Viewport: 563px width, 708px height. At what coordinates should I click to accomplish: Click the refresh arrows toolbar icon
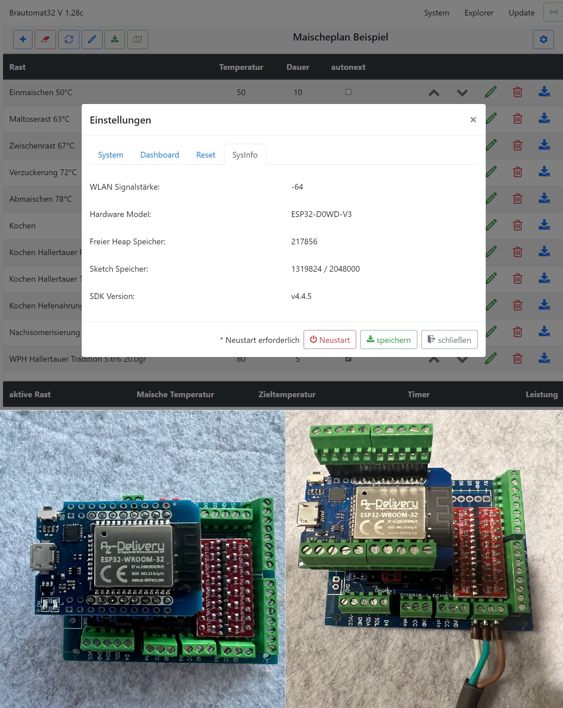pyautogui.click(x=69, y=39)
